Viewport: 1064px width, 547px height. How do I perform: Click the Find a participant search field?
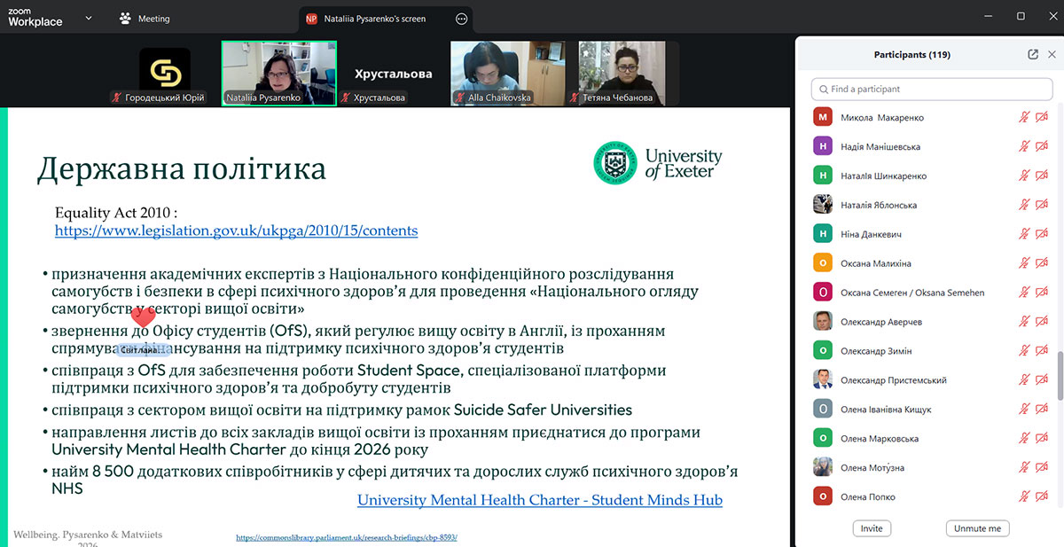coord(931,89)
